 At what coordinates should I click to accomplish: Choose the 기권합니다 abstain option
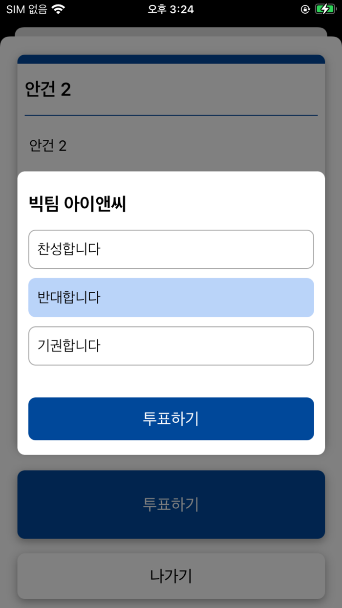171,346
